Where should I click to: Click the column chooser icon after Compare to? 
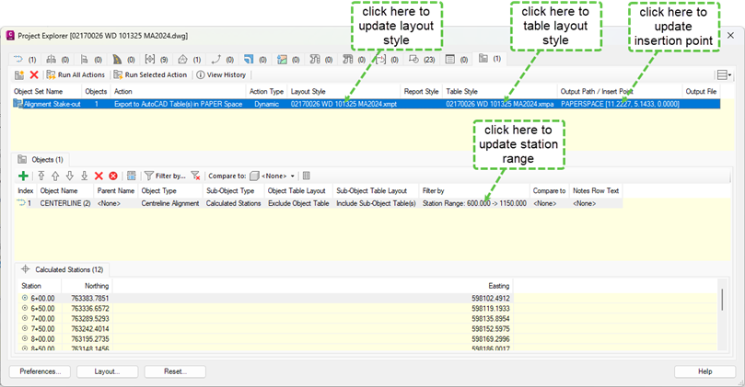click(307, 176)
